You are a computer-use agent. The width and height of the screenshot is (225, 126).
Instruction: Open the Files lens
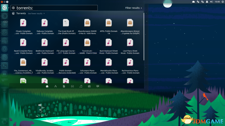[64, 86]
